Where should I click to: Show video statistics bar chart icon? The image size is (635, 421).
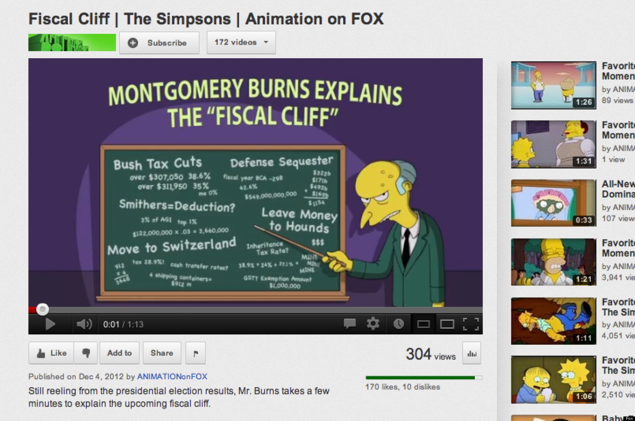click(472, 354)
